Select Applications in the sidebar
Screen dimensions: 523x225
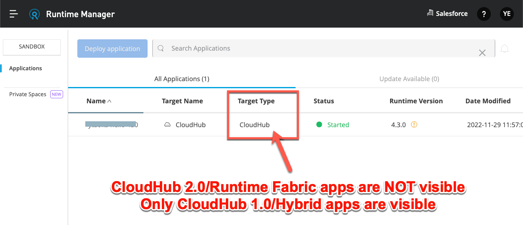(26, 68)
